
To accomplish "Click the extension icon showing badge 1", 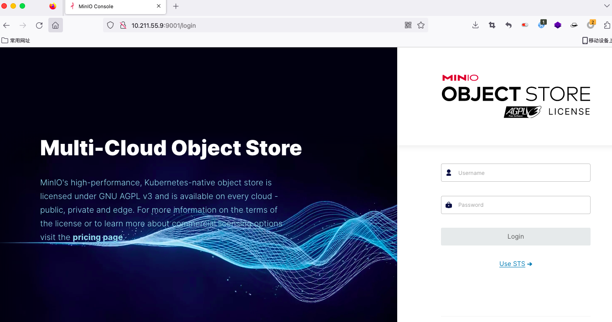I will 541,25.
